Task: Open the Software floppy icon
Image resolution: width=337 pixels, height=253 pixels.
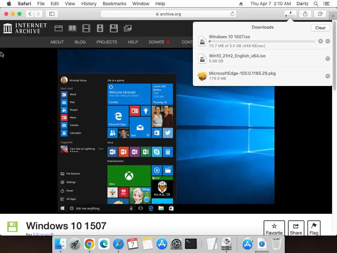Action: (x=114, y=28)
